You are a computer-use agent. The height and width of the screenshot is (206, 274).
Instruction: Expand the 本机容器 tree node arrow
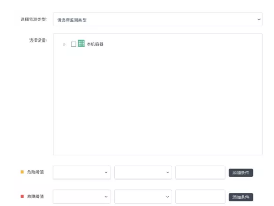coord(64,44)
